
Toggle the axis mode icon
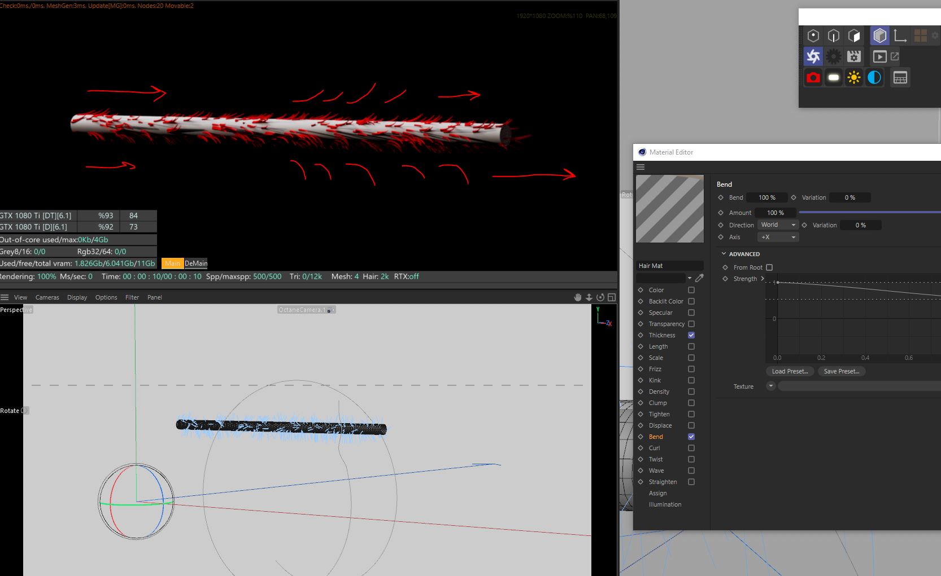point(900,36)
